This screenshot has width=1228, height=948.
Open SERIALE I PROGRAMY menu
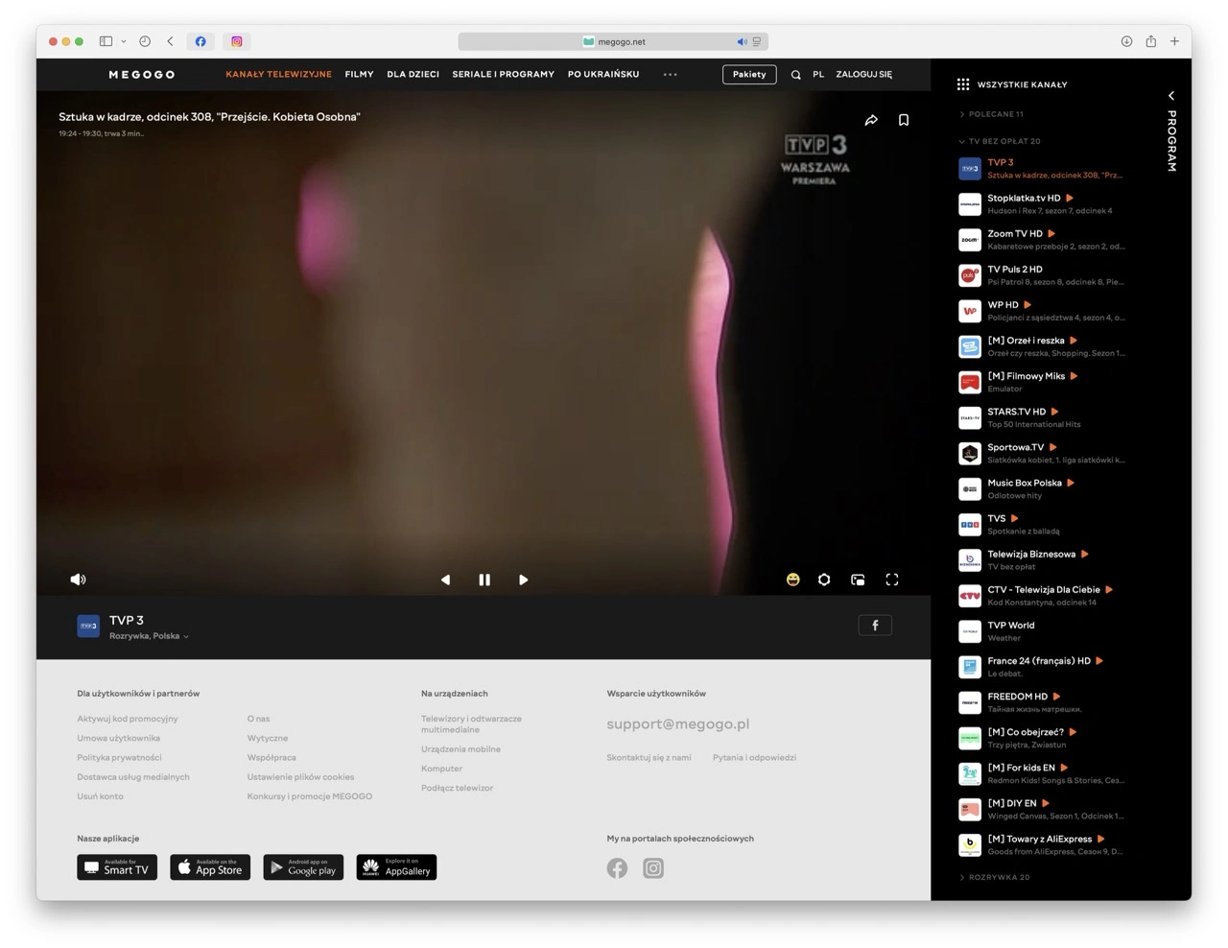tap(503, 74)
